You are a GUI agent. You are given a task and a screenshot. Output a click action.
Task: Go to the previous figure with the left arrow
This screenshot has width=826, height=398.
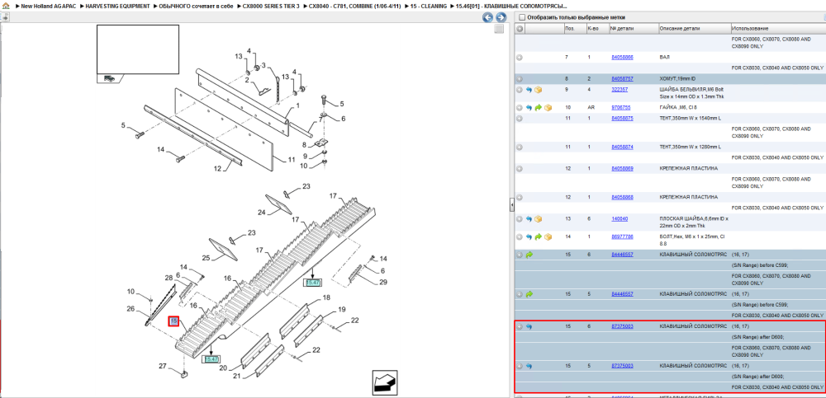tap(488, 17)
